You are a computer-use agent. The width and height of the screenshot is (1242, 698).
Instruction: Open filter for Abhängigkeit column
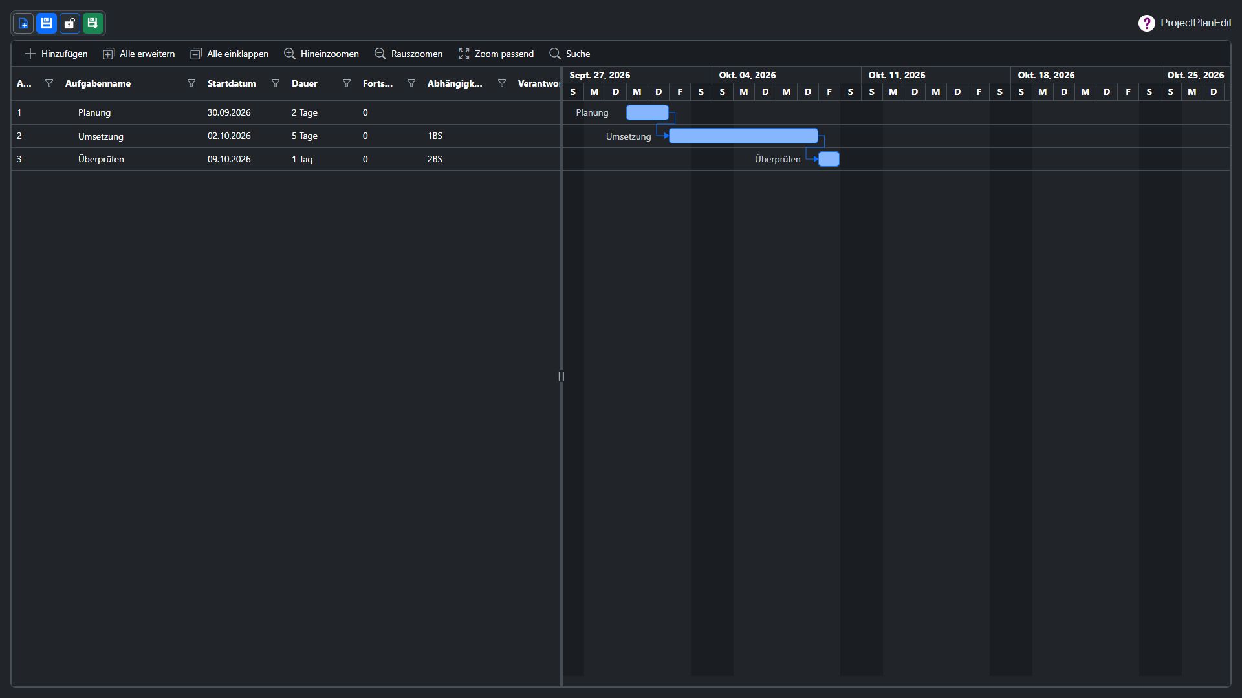[x=502, y=83]
